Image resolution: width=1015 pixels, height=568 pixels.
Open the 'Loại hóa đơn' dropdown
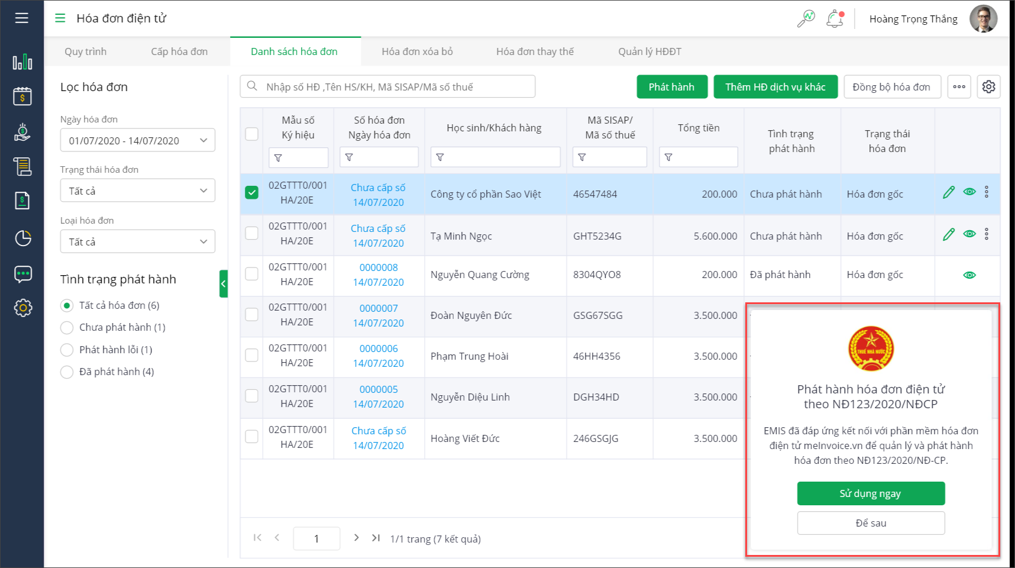(137, 242)
